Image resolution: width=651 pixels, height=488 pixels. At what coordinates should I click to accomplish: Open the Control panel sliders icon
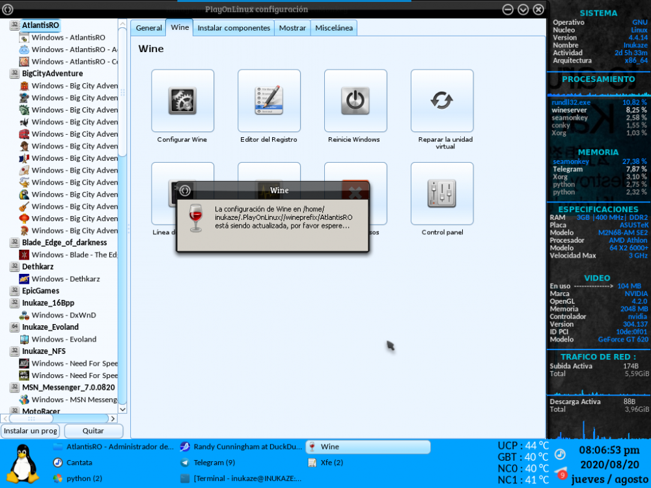pyautogui.click(x=442, y=193)
